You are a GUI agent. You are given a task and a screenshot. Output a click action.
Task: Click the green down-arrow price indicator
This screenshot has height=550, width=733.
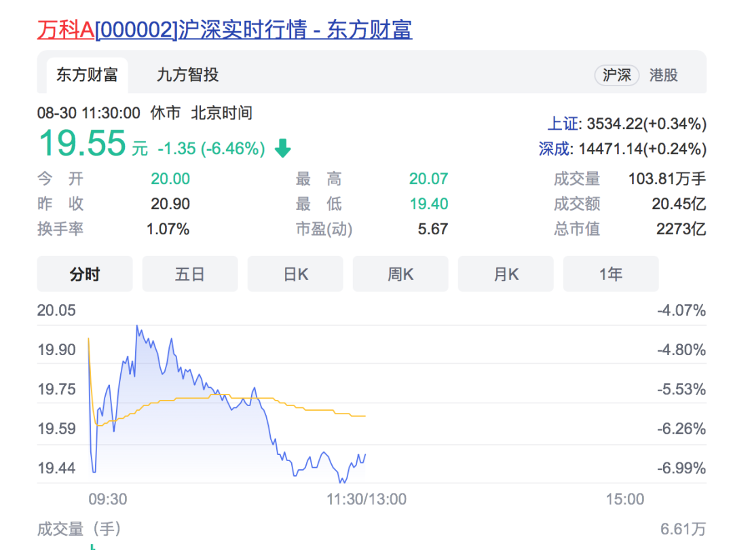coord(282,148)
